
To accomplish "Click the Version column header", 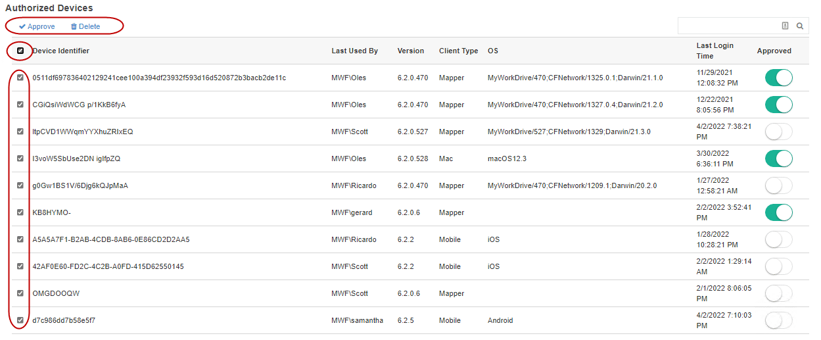I will point(411,51).
